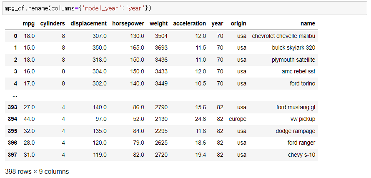Viewport: 371px width, 178px height.
Task: Click mpg value 31.0
Action: [x=29, y=155]
